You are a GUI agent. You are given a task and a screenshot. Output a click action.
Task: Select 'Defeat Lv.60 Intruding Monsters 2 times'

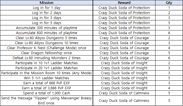tap(46, 58)
